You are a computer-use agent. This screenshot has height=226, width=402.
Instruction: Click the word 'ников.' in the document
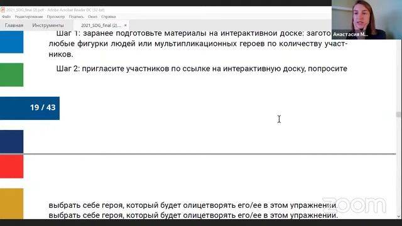coord(61,55)
